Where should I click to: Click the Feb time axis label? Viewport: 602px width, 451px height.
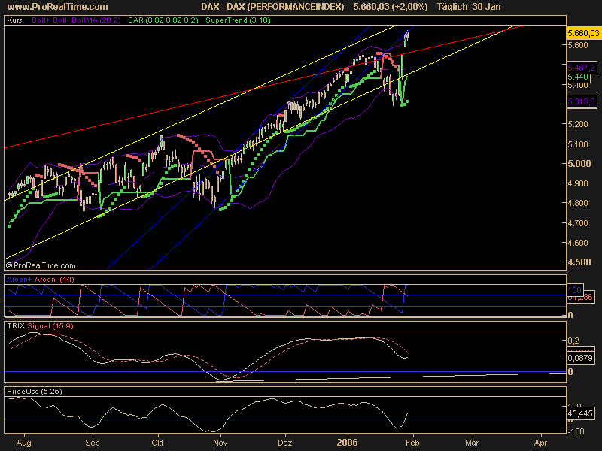[x=412, y=443]
